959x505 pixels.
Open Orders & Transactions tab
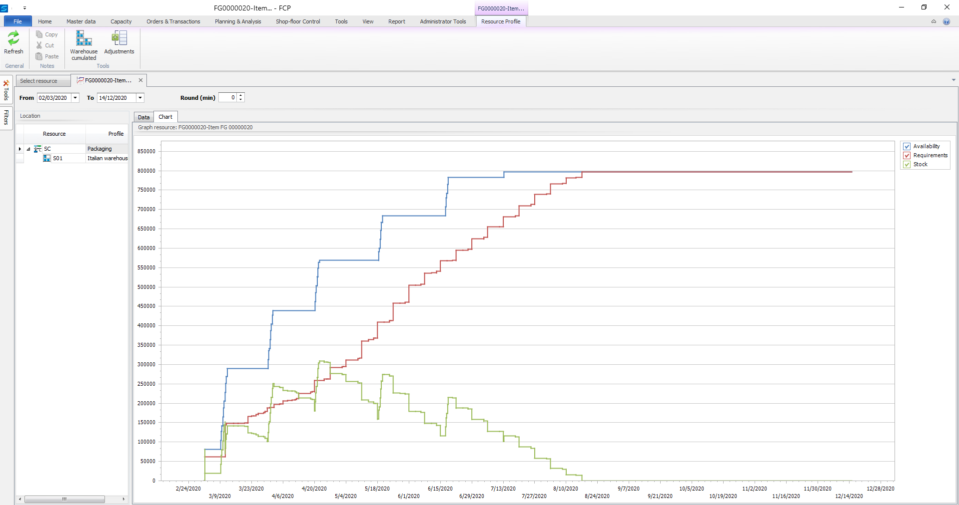(173, 21)
